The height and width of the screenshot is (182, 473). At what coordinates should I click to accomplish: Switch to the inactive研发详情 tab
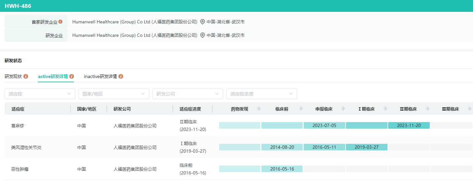pyautogui.click(x=100, y=76)
